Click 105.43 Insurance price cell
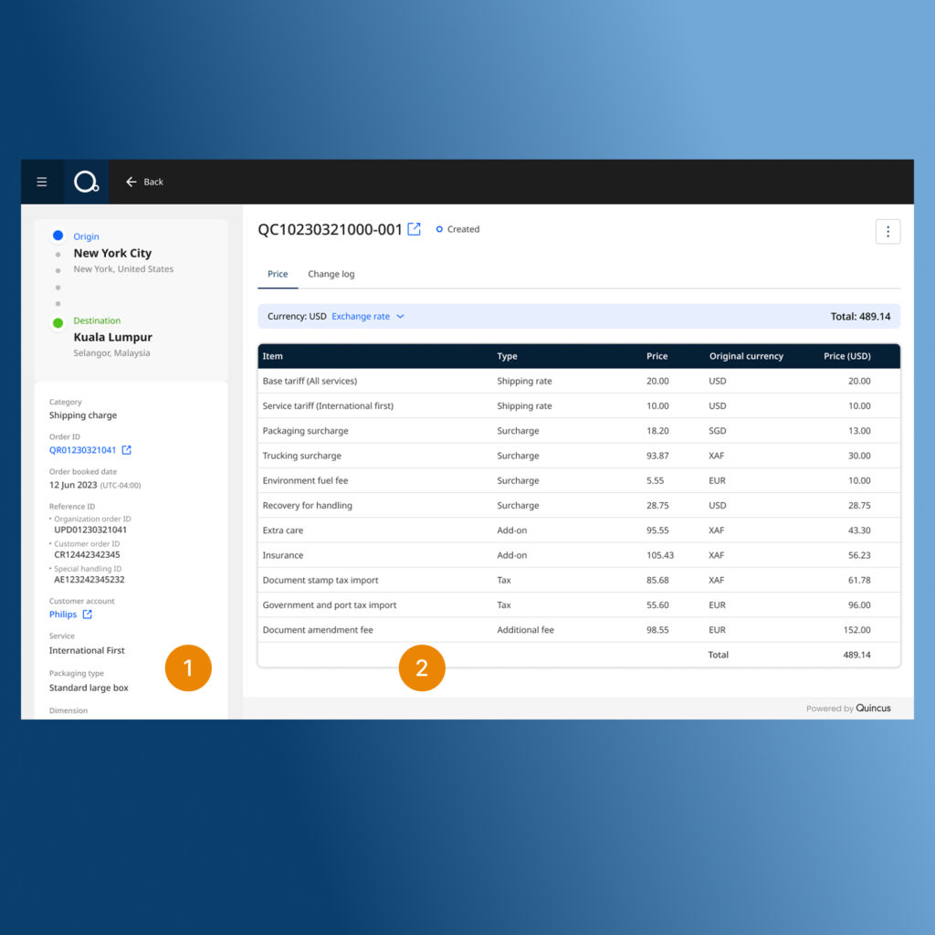 659,555
